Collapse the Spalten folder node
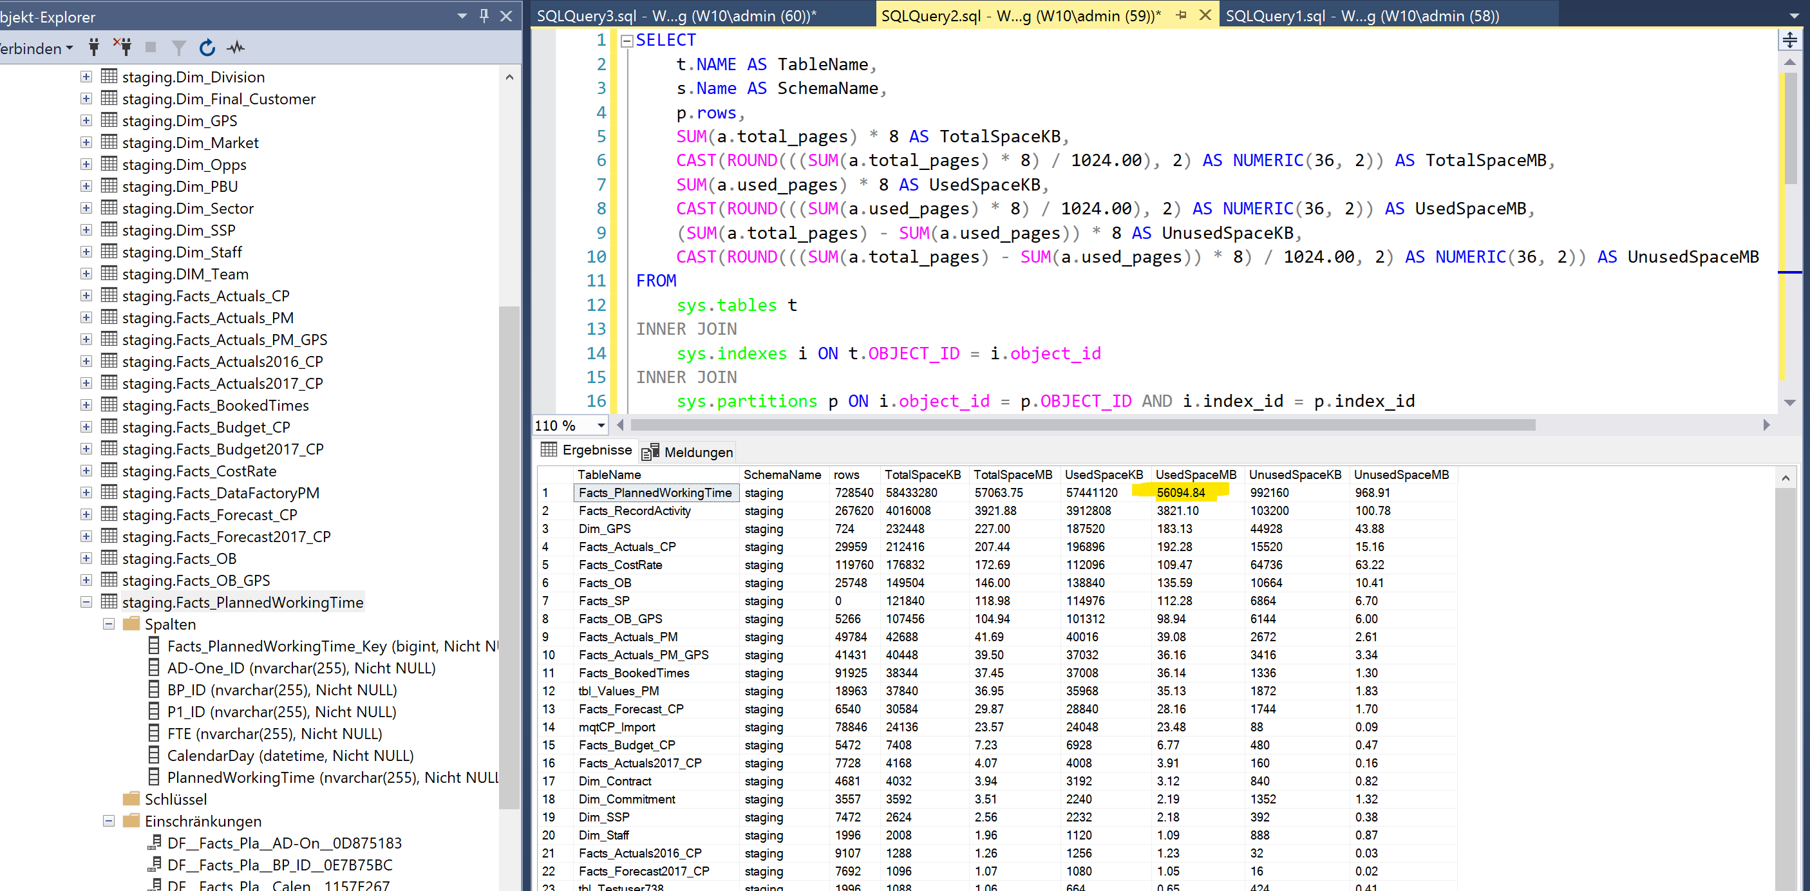 coord(108,623)
